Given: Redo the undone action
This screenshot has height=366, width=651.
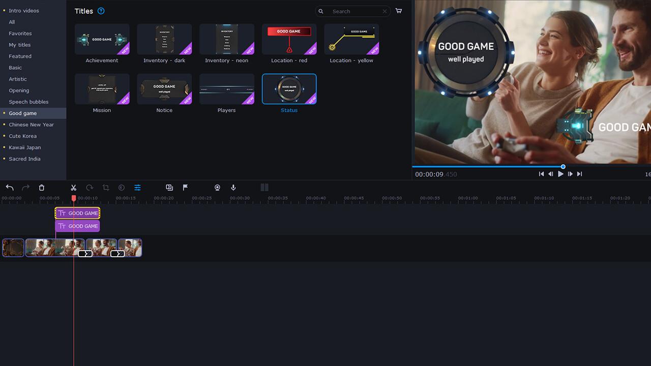Looking at the screenshot, I should pyautogui.click(x=26, y=188).
